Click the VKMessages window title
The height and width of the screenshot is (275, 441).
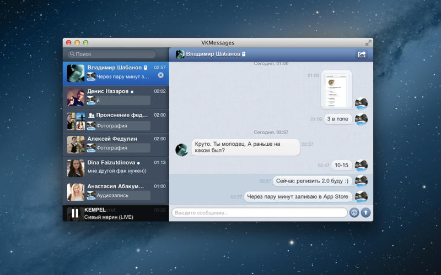tap(218, 43)
